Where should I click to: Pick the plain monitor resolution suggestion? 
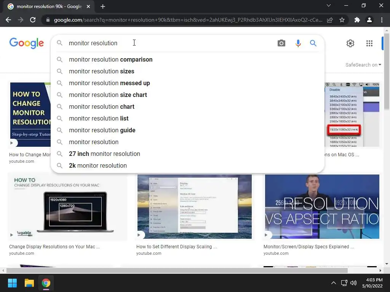pos(187,142)
